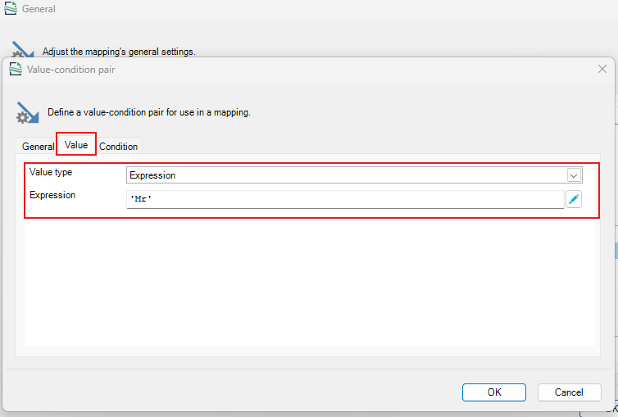Click 'Define a value-condition pair' description text
The height and width of the screenshot is (417, 618).
(149, 112)
